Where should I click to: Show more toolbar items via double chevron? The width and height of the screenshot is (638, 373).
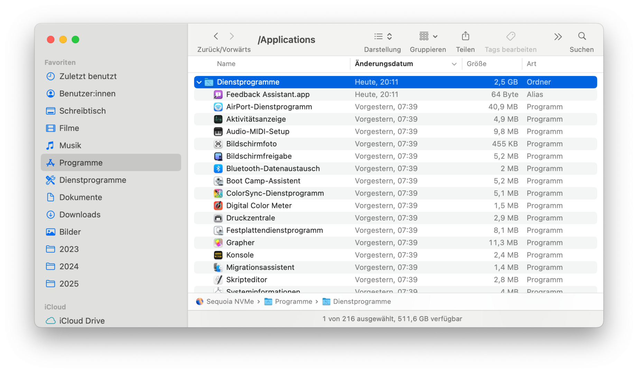click(x=558, y=37)
